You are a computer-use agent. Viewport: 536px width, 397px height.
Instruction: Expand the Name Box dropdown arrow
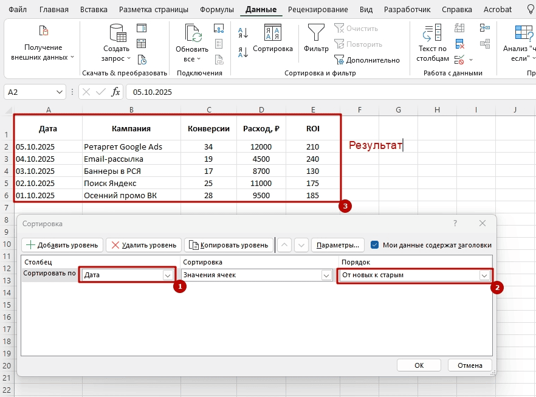[60, 92]
